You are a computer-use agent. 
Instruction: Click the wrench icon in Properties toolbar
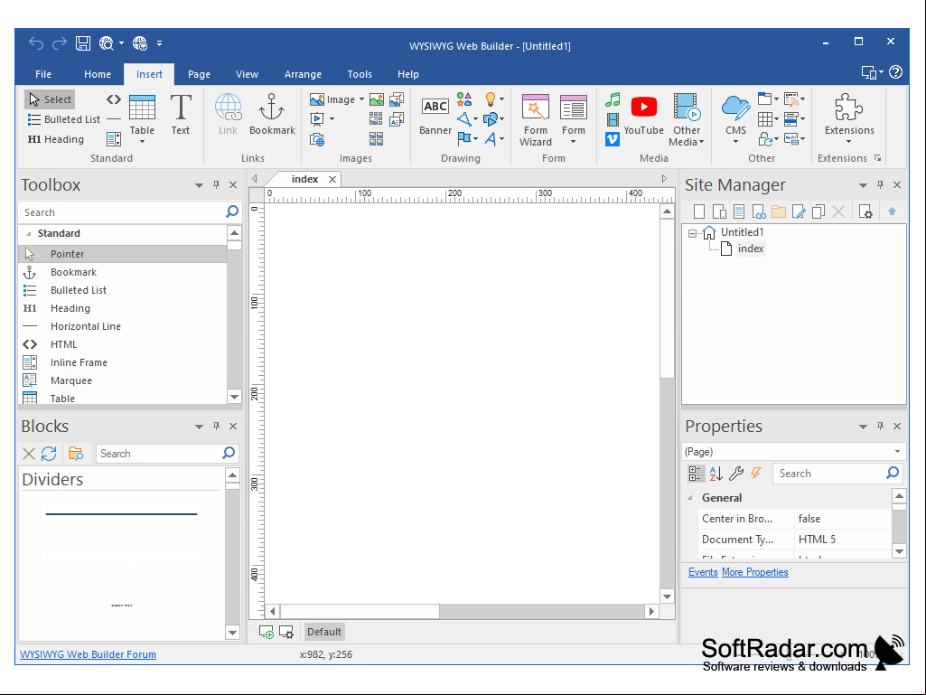click(x=736, y=474)
